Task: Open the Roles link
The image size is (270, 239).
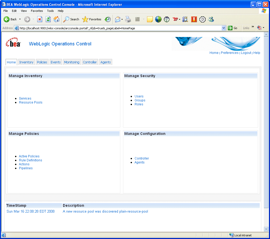Action: (x=139, y=104)
